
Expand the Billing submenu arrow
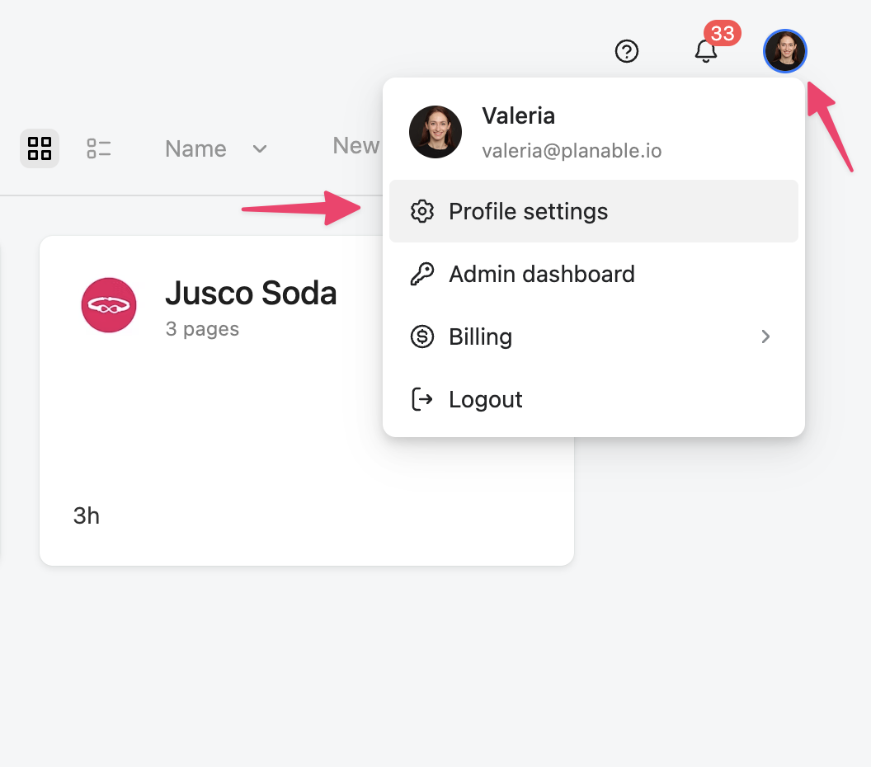pos(765,336)
